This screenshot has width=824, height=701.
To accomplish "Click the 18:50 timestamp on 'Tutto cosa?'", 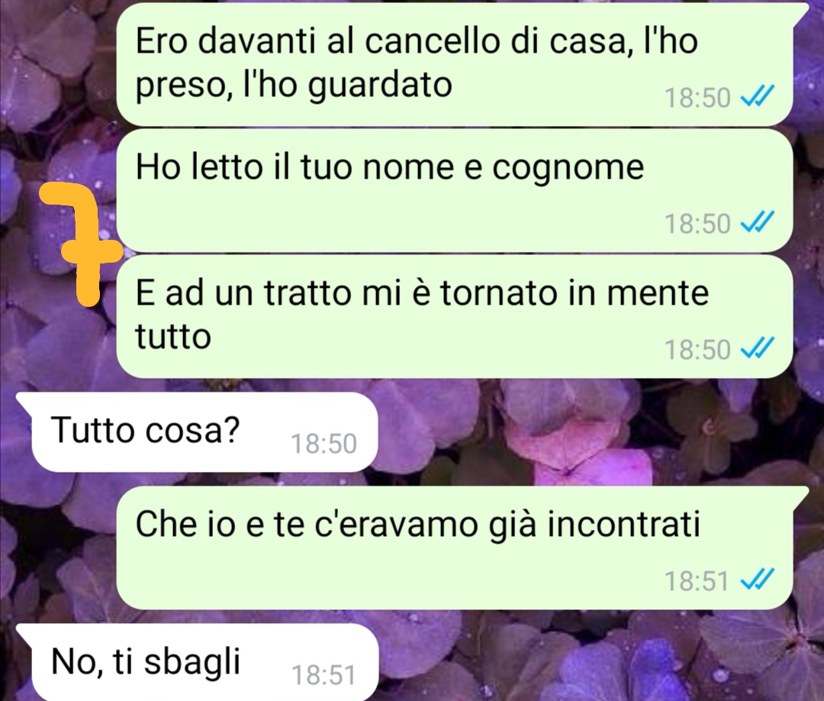I will pos(323,444).
